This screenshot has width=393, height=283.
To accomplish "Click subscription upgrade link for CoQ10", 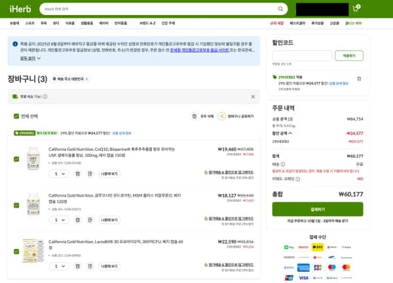I will 231,172.
